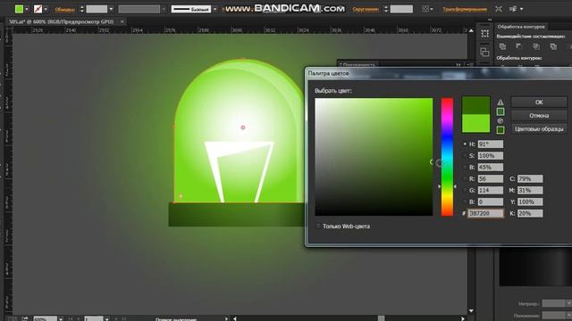The width and height of the screenshot is (572, 321).
Task: Click the web-safe color swatch below cube
Action: click(500, 129)
